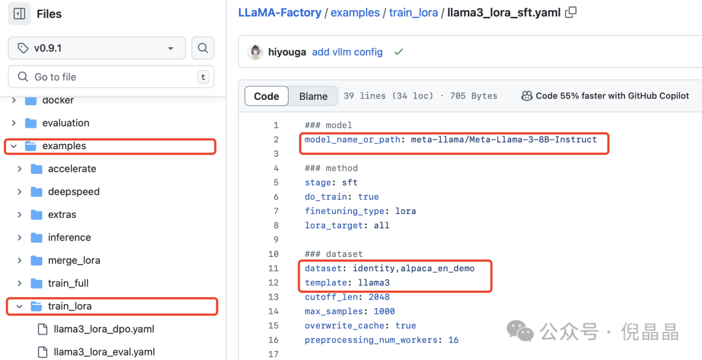The image size is (702, 360).
Task: Select the extras folder icon
Action: [36, 215]
